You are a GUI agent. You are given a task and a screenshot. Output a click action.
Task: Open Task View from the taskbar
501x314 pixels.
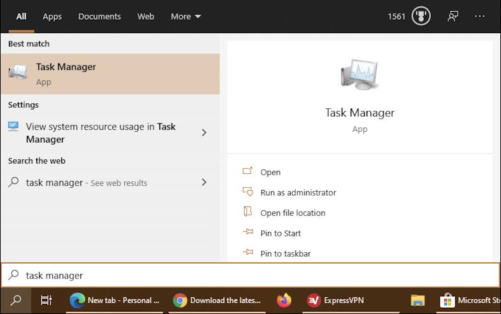click(x=46, y=300)
